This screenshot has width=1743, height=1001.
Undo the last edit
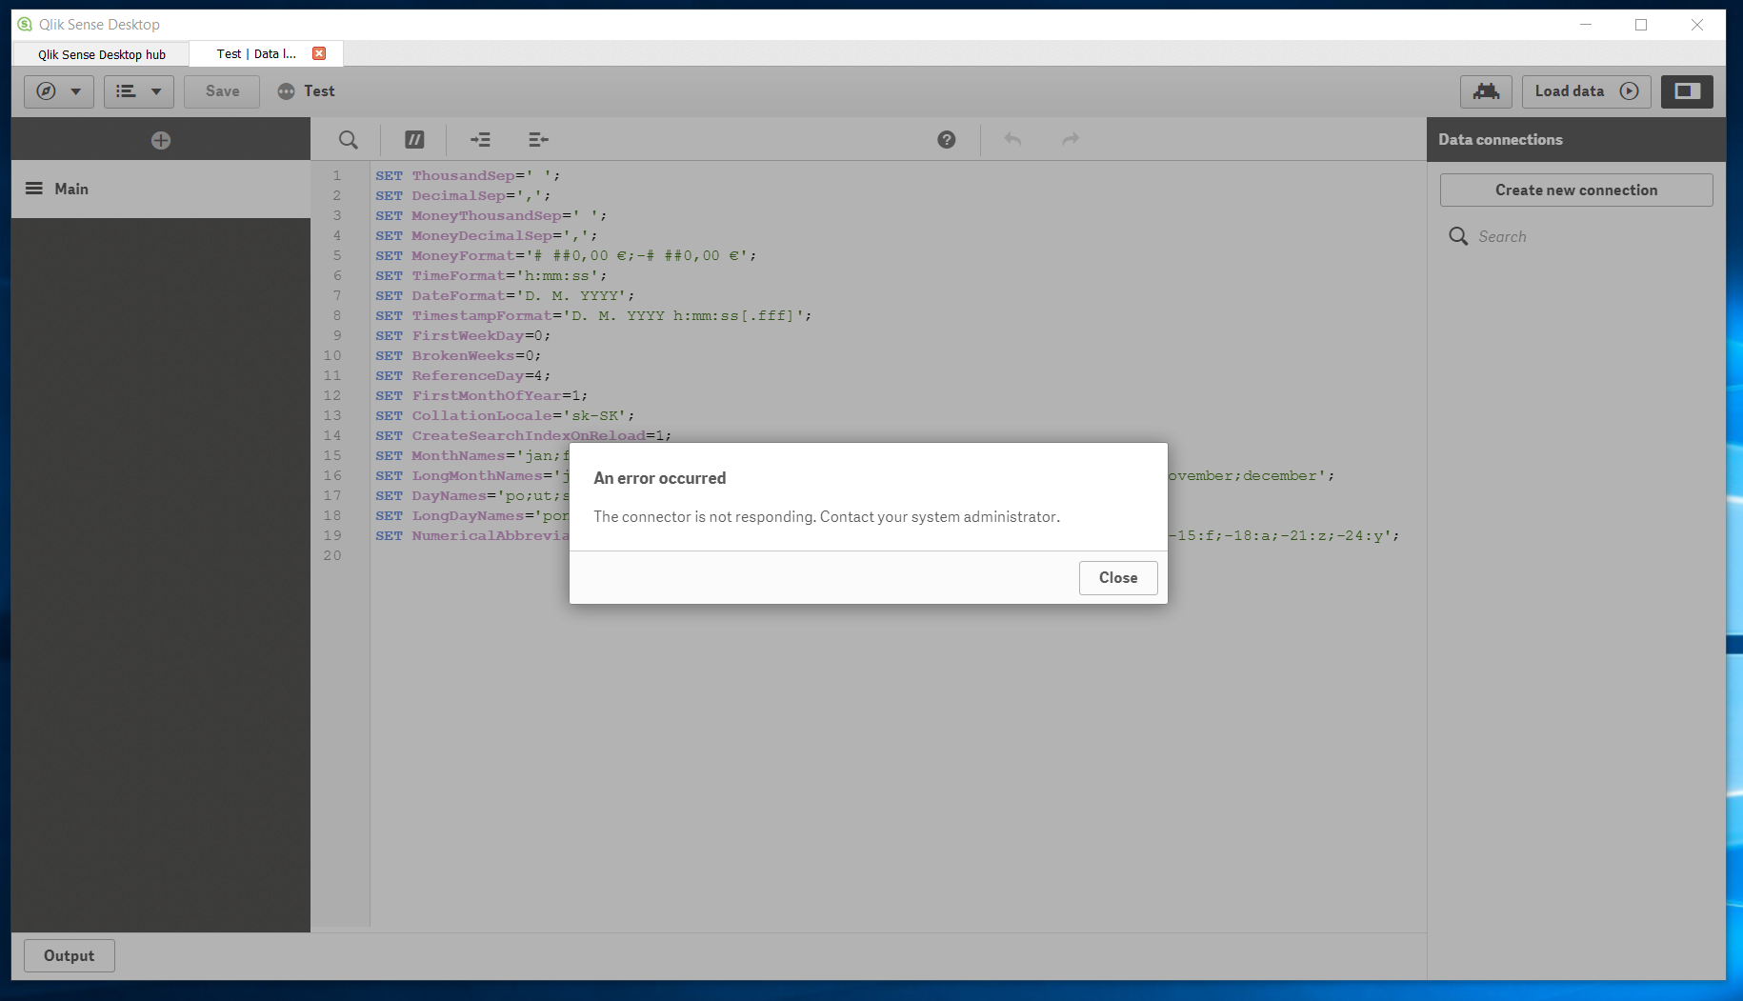[x=1012, y=140]
